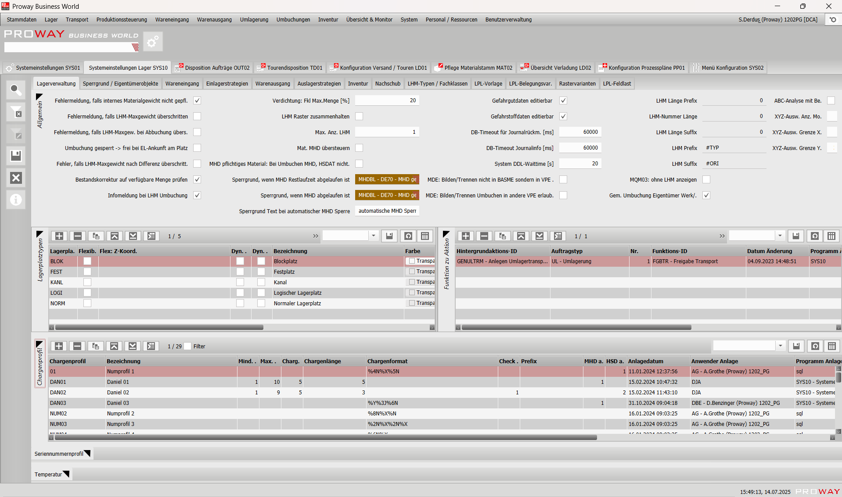Open layout dropdown in Lagerplatztypen toolbar
The width and height of the screenshot is (842, 497).
click(x=373, y=236)
